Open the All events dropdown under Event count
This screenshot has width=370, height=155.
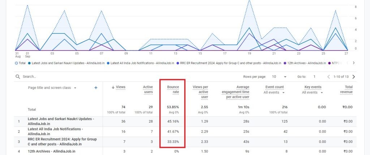[274, 92]
